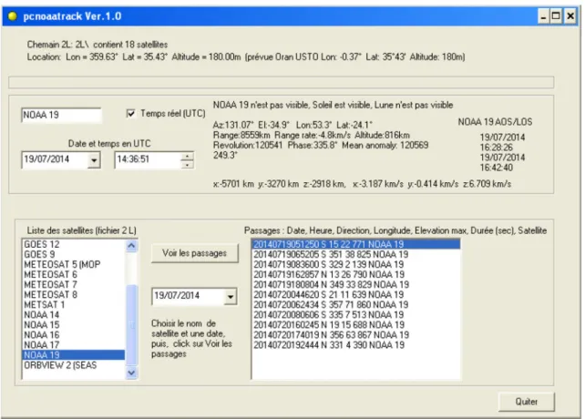Select NOAA 16 in satellite list
Screen dimensions: 585x419
[x=74, y=335]
